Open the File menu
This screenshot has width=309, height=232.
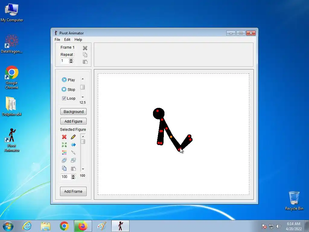click(57, 40)
